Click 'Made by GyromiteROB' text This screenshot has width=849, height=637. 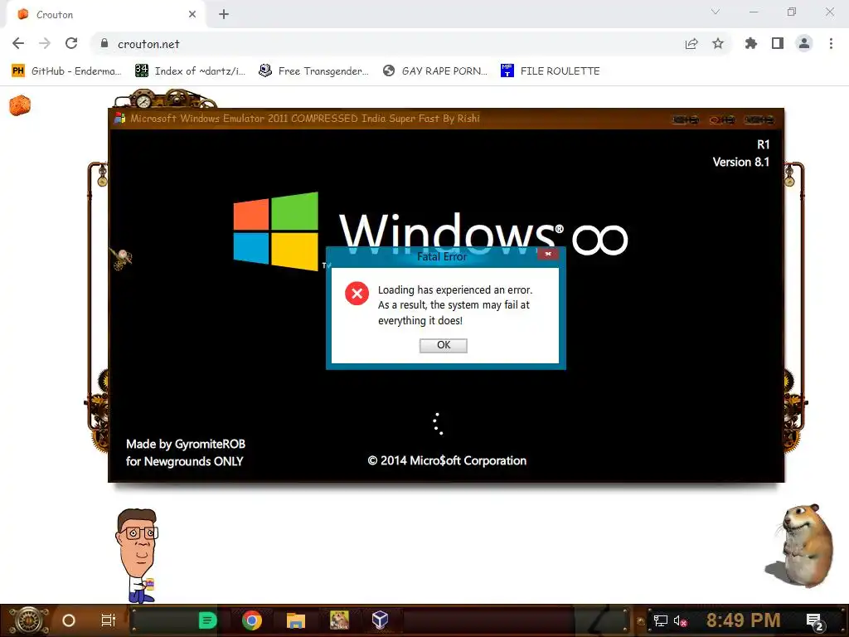pyautogui.click(x=186, y=445)
